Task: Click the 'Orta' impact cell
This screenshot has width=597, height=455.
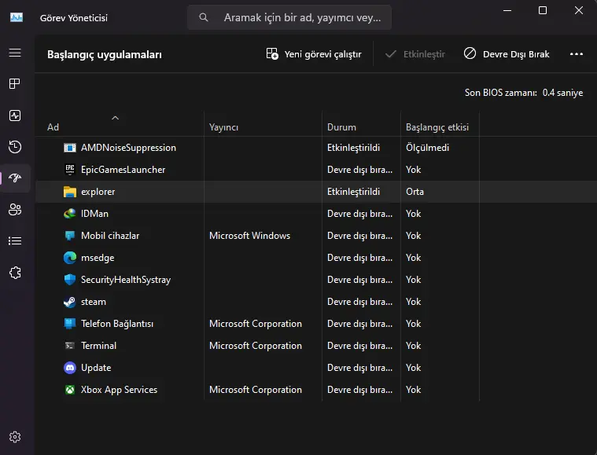Action: click(x=415, y=192)
